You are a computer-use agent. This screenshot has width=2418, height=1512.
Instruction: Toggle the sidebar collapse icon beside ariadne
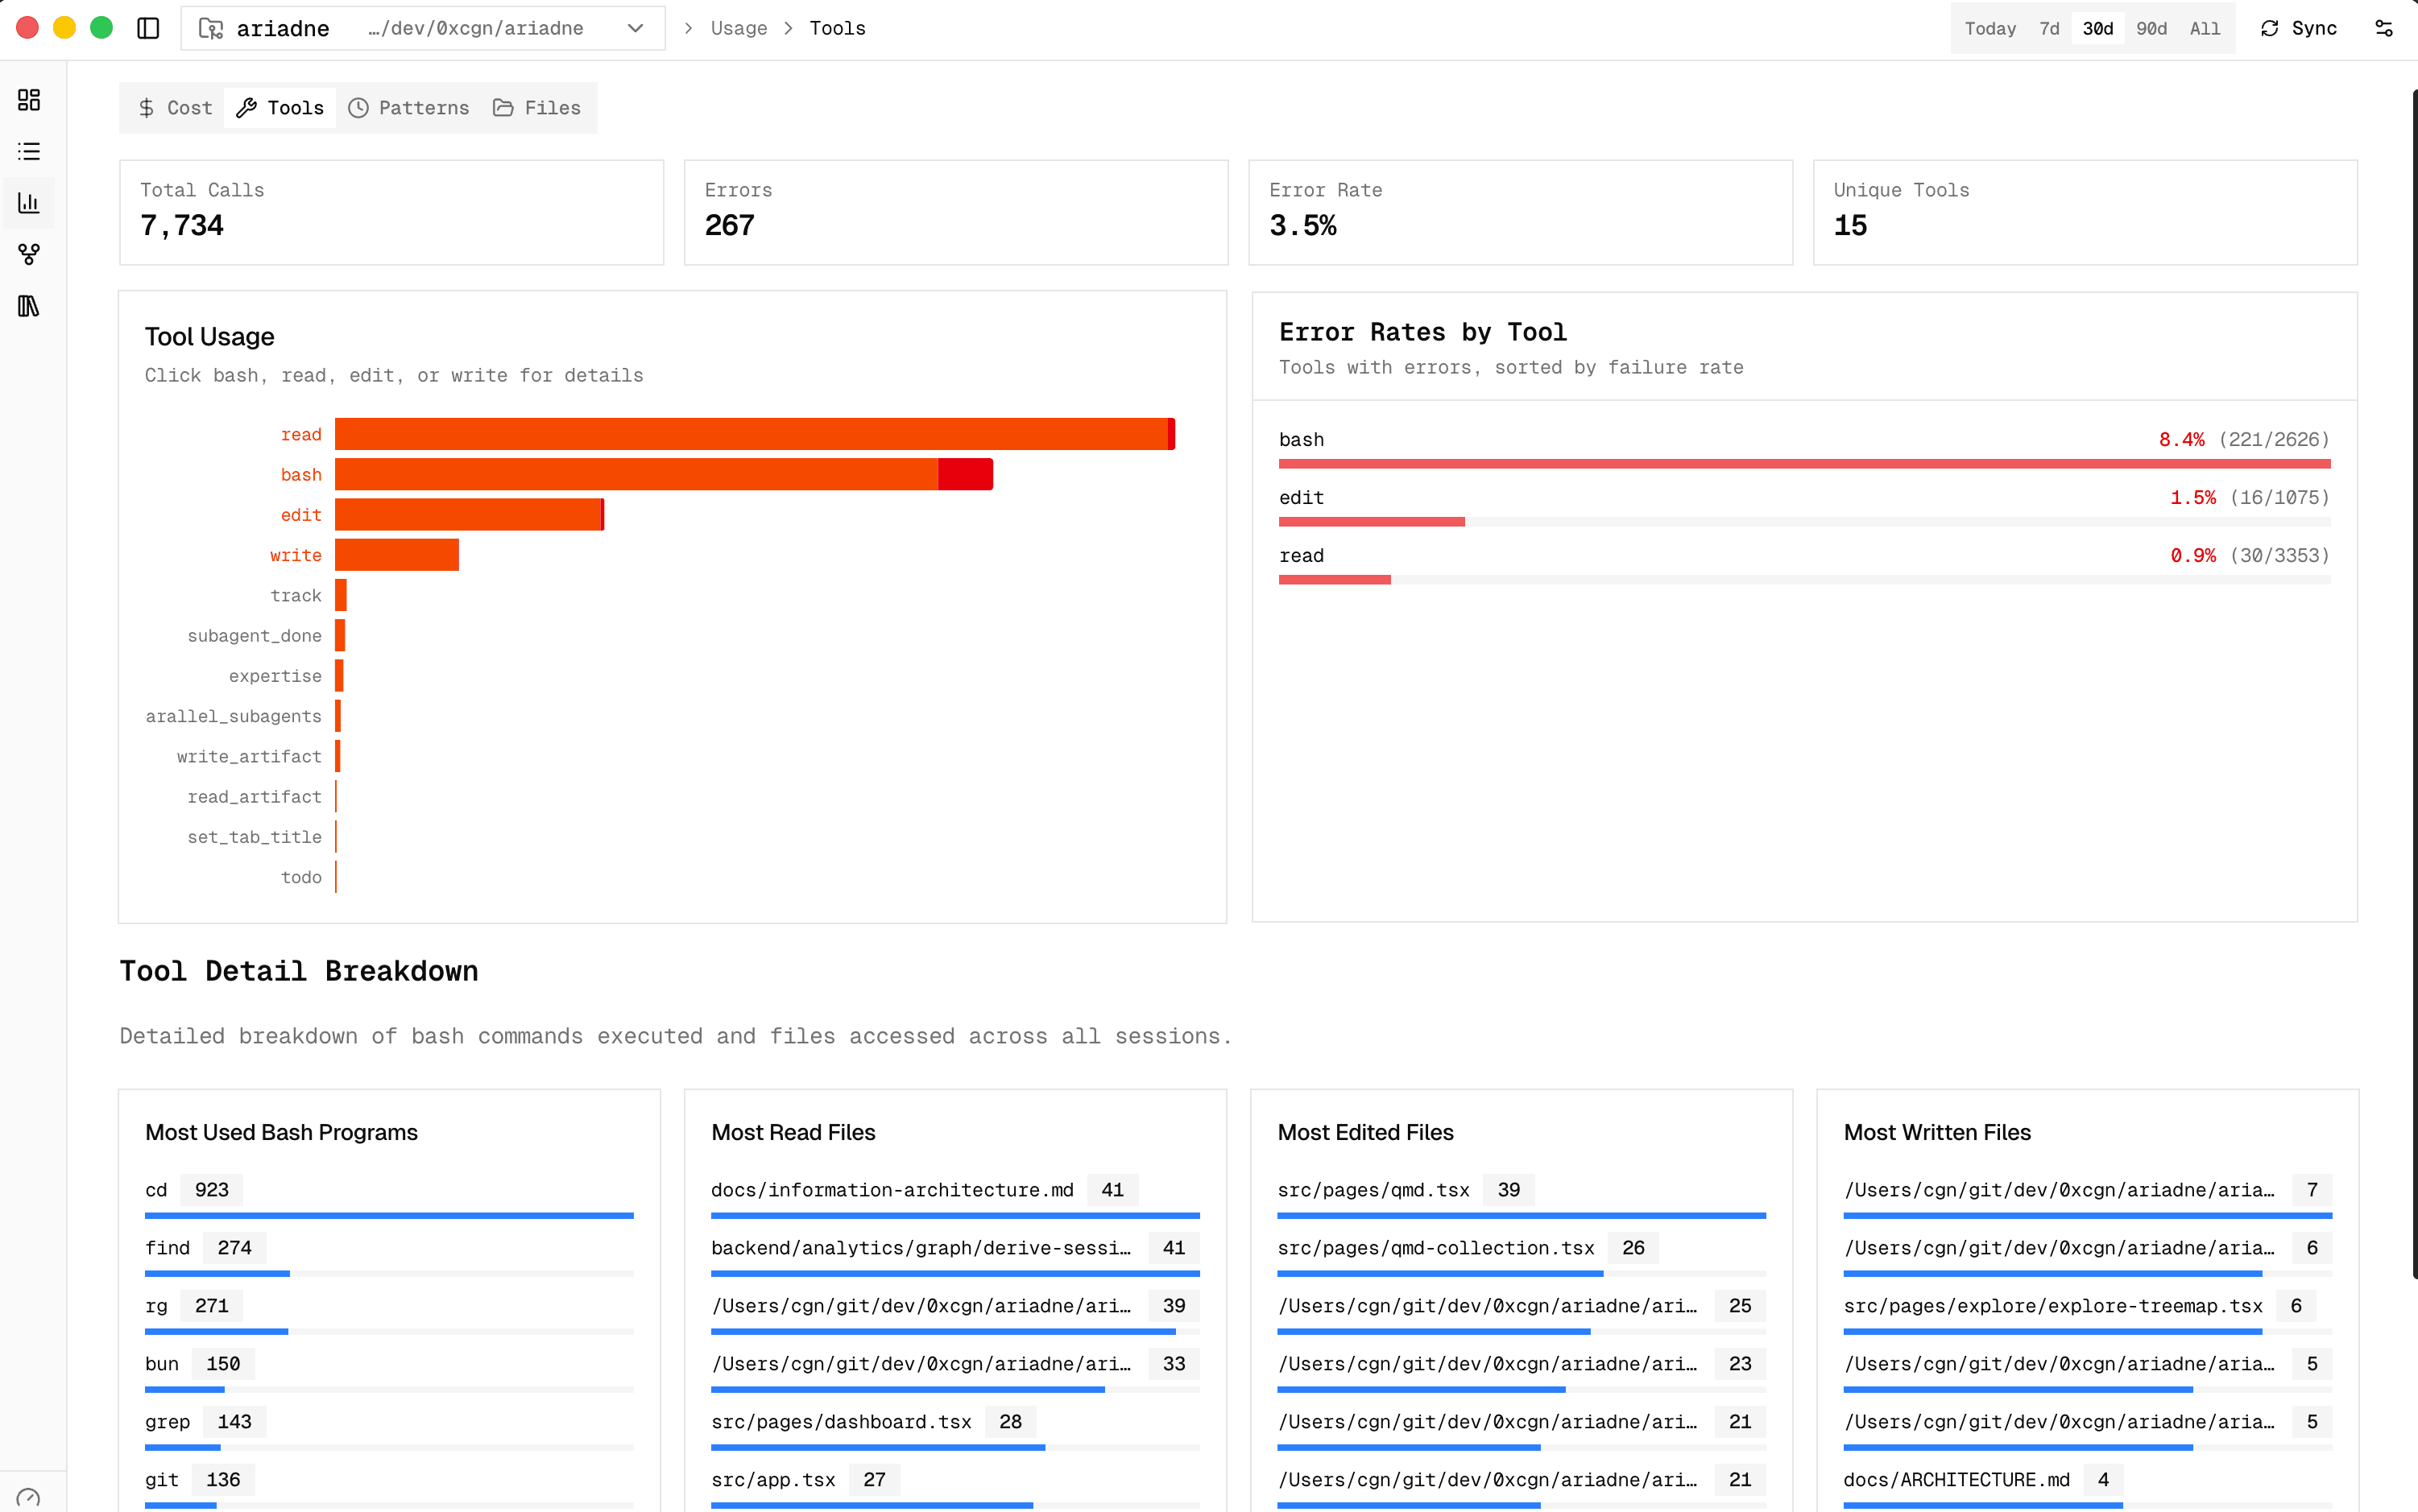click(147, 28)
